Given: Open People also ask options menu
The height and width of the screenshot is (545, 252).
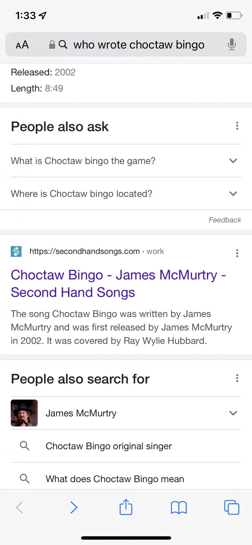Looking at the screenshot, I should click(x=237, y=126).
